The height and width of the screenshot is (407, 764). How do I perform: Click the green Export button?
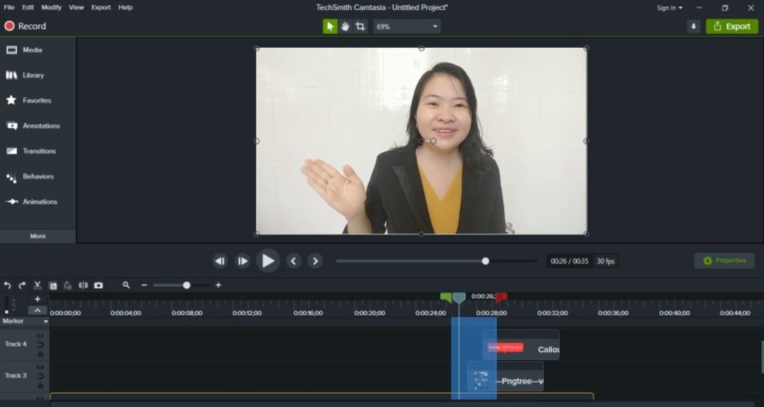click(x=732, y=26)
